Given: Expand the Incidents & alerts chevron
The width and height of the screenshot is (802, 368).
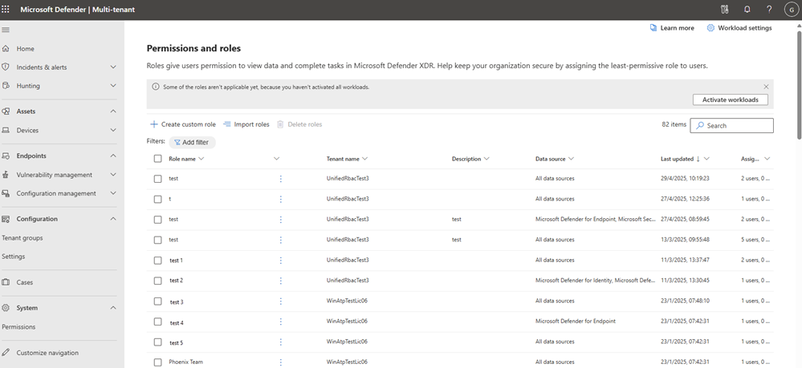Looking at the screenshot, I should [113, 67].
